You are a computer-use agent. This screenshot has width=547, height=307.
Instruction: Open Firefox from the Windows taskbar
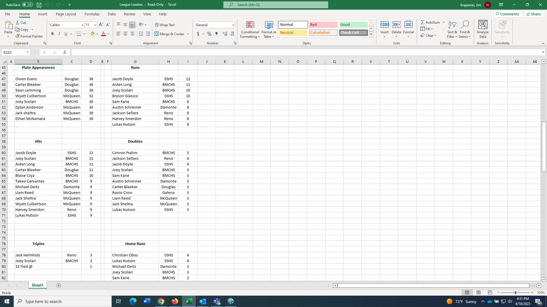pyautogui.click(x=175, y=302)
